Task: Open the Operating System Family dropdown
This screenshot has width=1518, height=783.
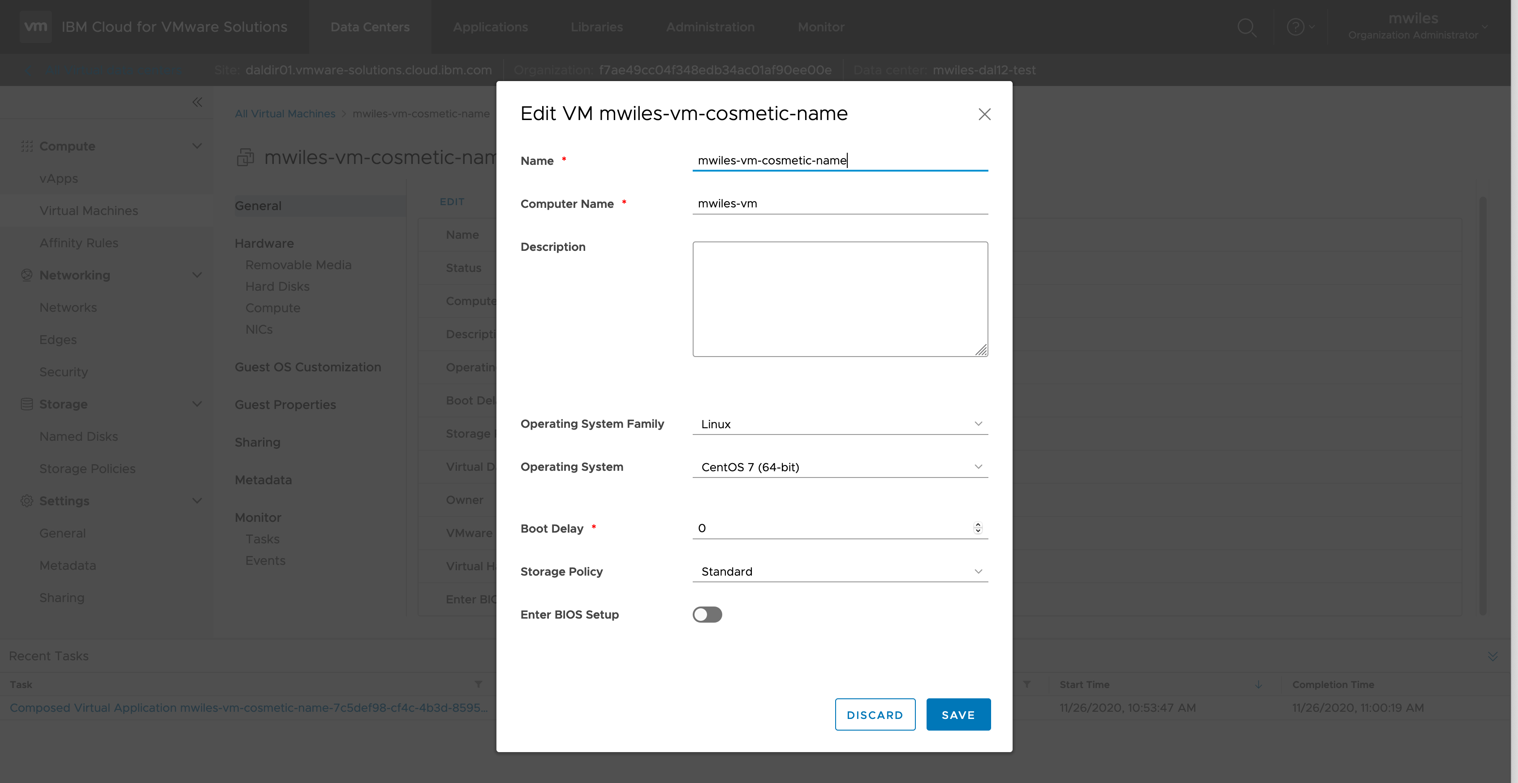Action: 840,424
